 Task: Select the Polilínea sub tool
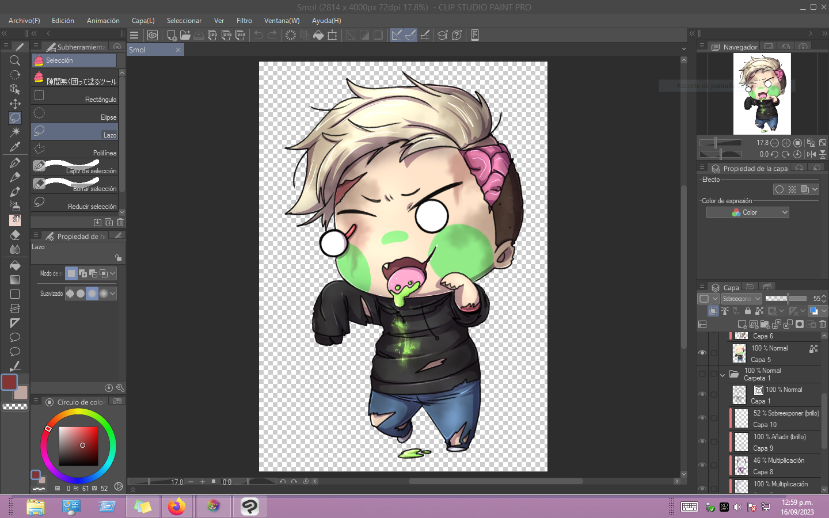[75, 150]
